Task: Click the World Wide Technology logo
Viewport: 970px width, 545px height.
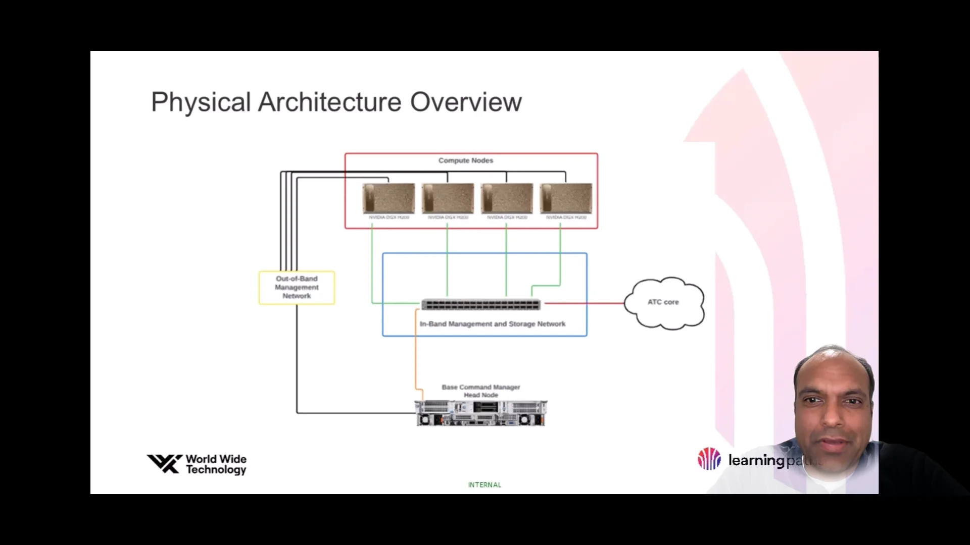Action: (165, 464)
